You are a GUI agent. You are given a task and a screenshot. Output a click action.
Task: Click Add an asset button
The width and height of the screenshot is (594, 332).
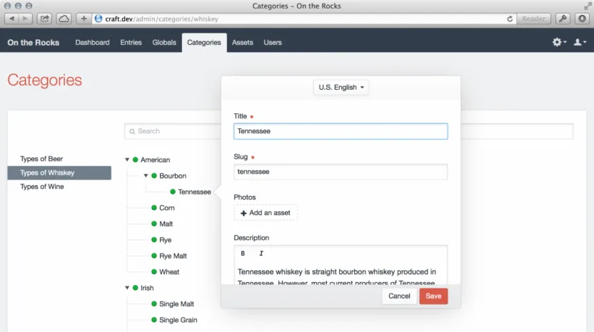pos(266,213)
